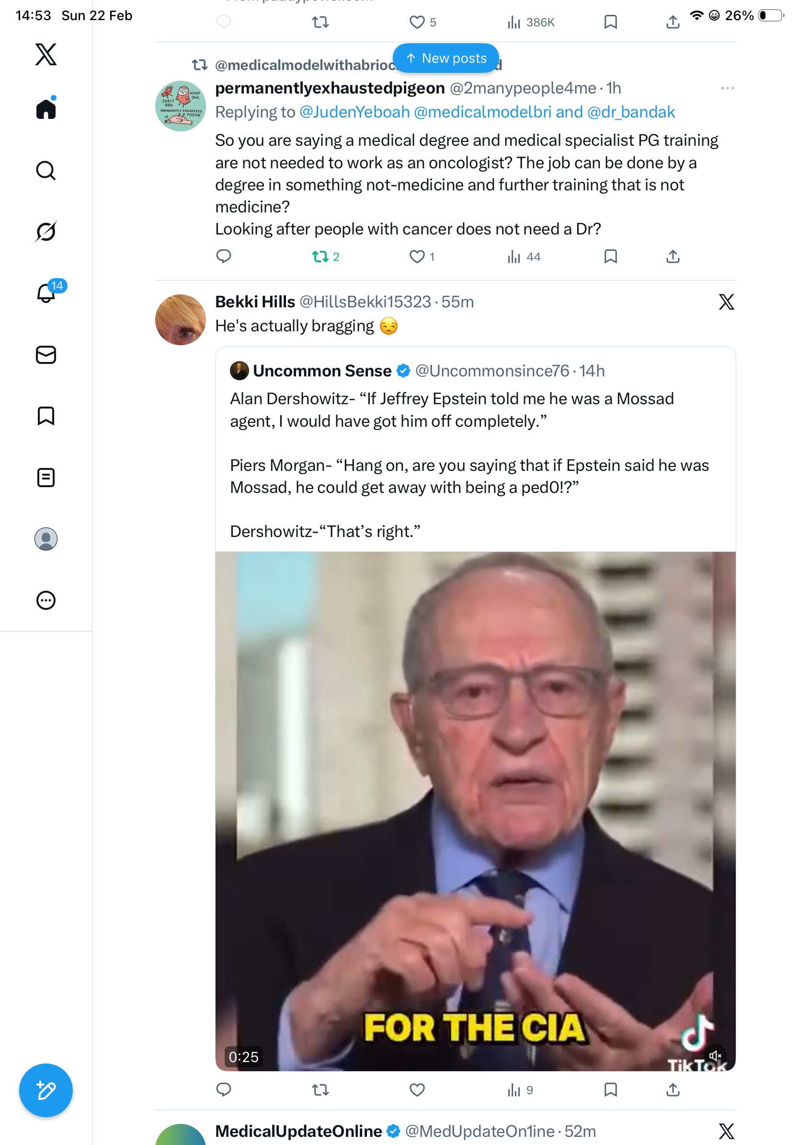Undo repost on permanentlyexhaustedpigeon reply
Screen dimensions: 799x1145
pos(320,257)
